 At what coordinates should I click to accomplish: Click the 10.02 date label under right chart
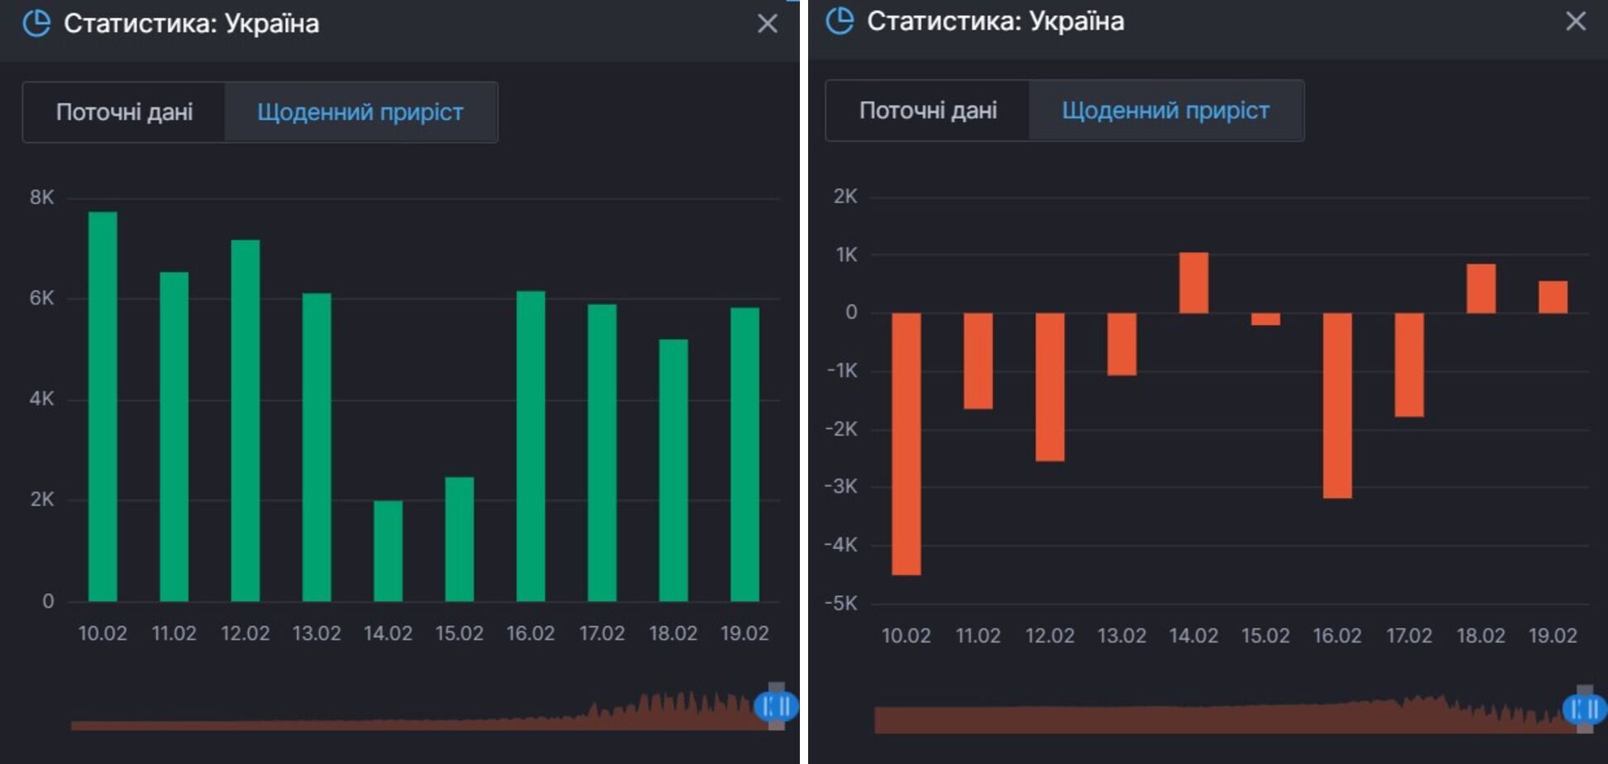coord(906,636)
